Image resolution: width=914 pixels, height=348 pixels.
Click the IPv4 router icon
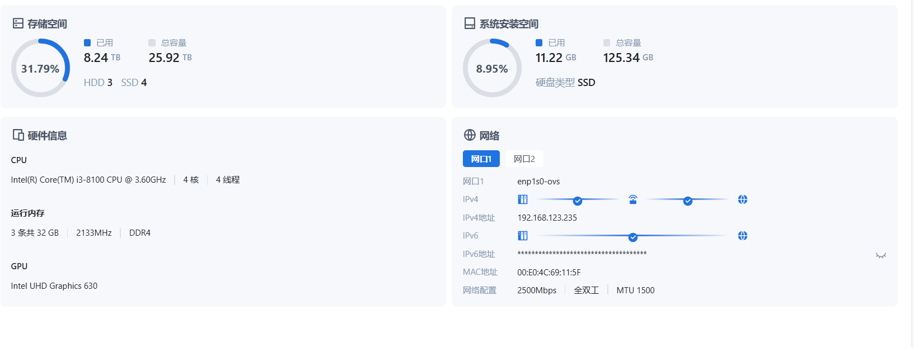tap(633, 199)
